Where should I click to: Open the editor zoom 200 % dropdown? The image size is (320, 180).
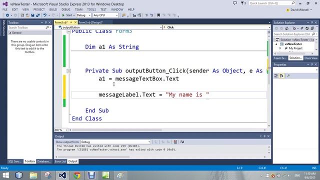click(x=61, y=130)
